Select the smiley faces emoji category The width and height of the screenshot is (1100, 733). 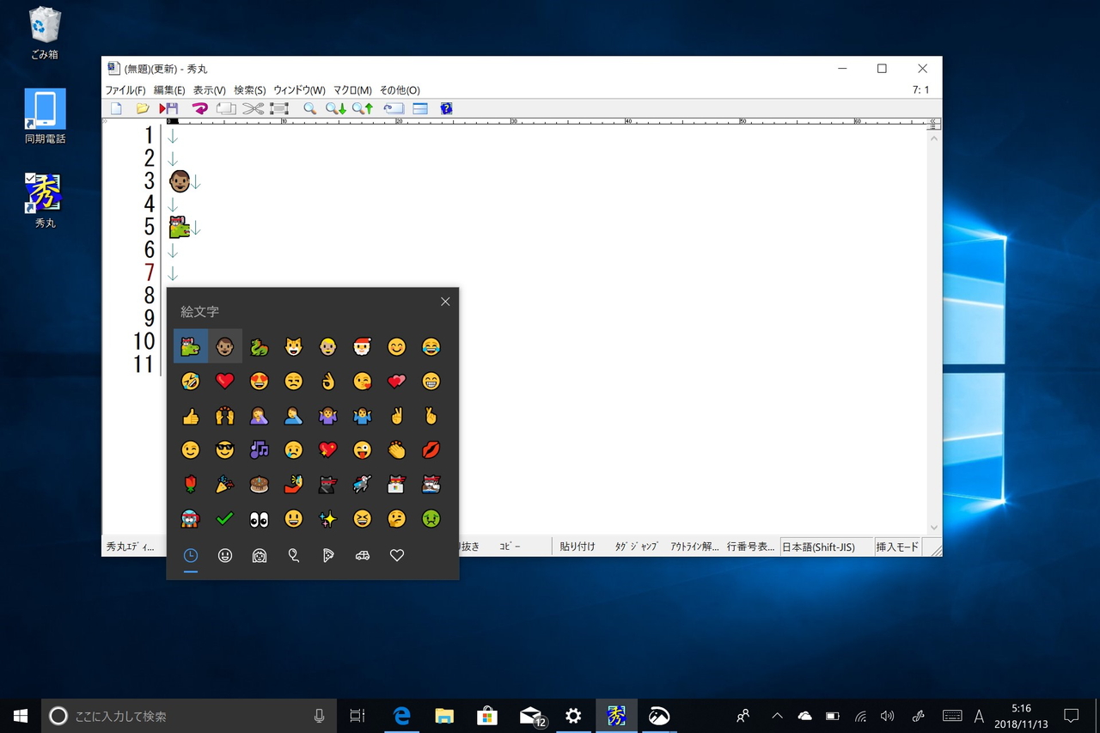[x=224, y=555]
